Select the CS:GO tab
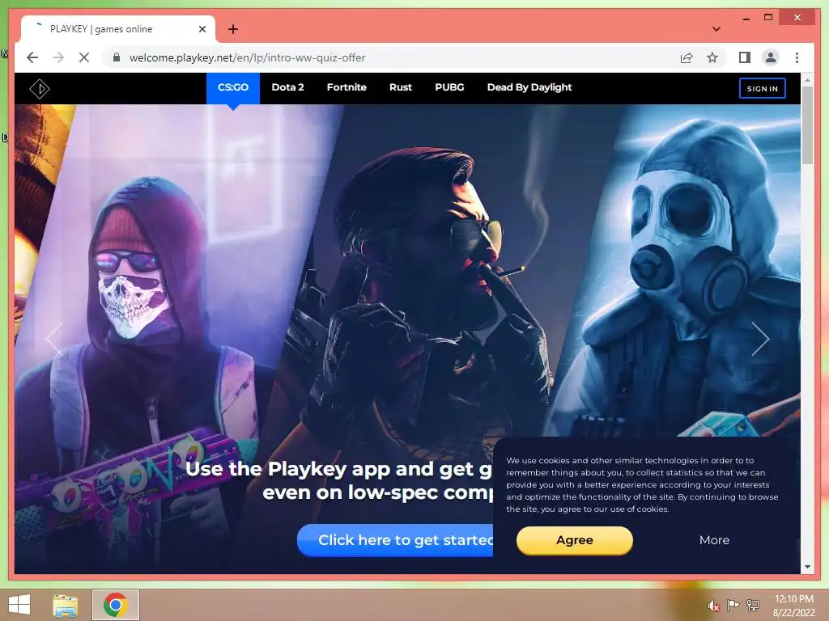 click(233, 87)
